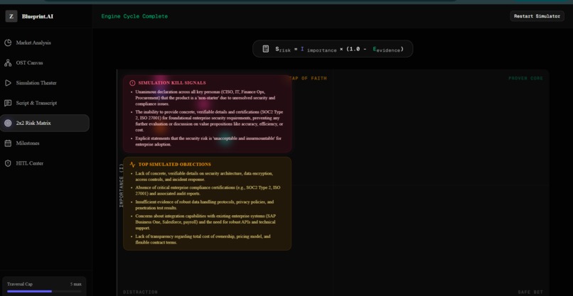The image size is (573, 296).
Task: Click the 'Lack of transparency regarding total cost' bullet
Action: click(x=203, y=239)
